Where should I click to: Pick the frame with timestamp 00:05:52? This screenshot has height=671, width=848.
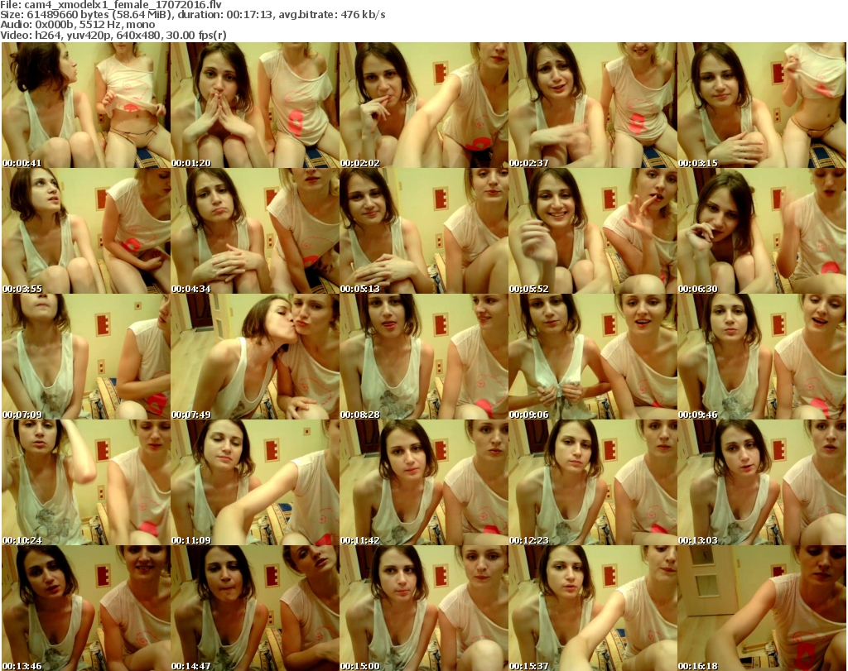tap(593, 231)
